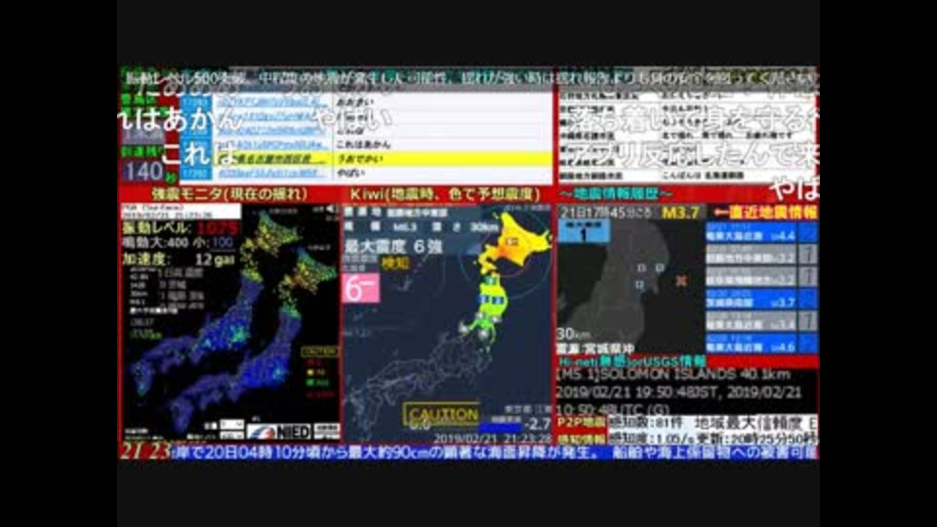Click the vibration level value 1075
The width and height of the screenshot is (937, 527).
point(218,228)
